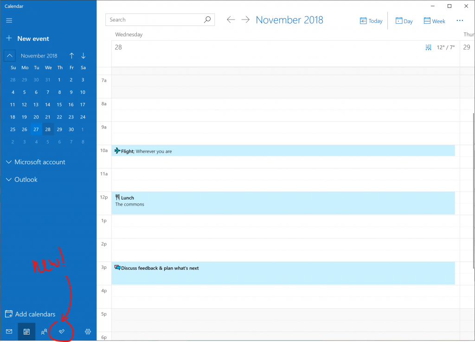Screen dimensions: 475x342
Task: Expand the Microsoft account section
Action: pos(35,162)
